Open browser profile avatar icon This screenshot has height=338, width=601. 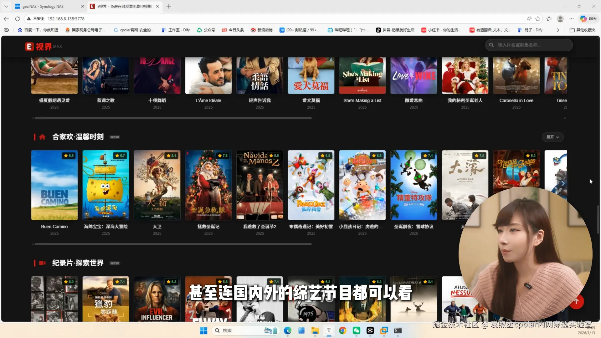pos(560,19)
